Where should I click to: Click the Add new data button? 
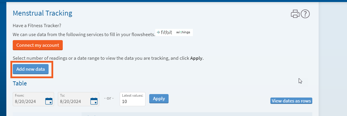pyautogui.click(x=31, y=69)
